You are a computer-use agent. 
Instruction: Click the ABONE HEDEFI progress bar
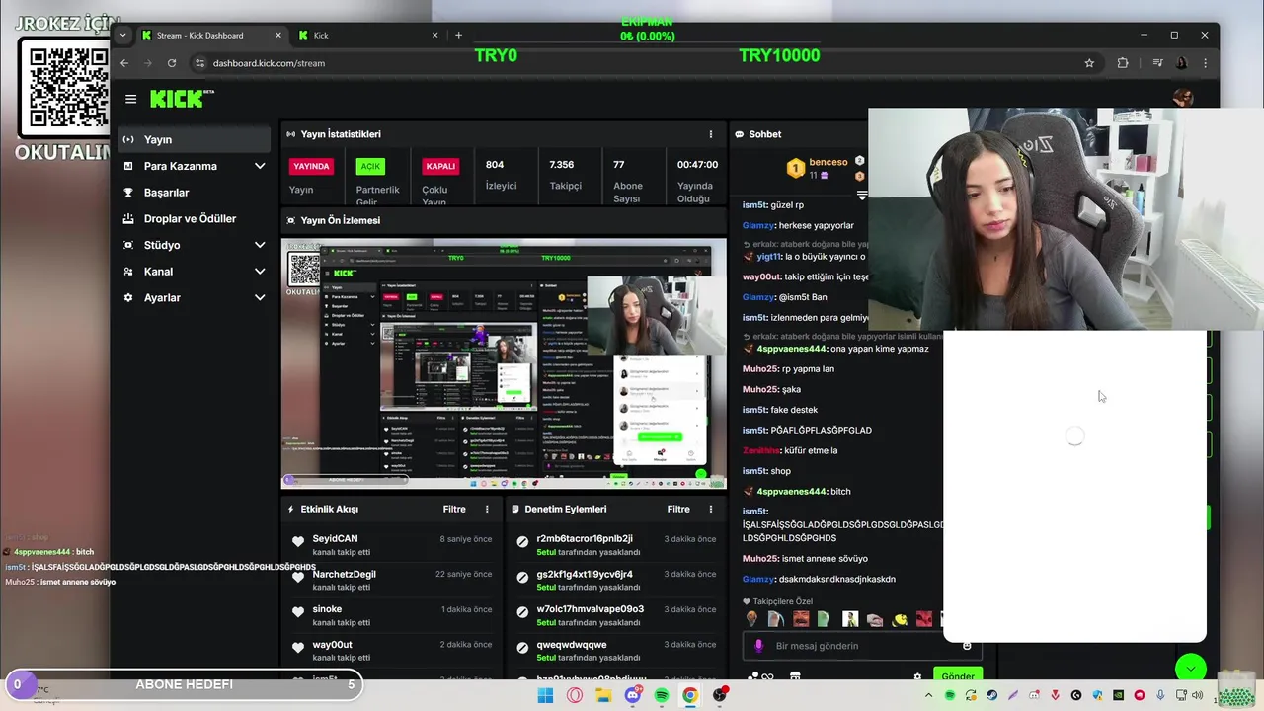pyautogui.click(x=185, y=684)
